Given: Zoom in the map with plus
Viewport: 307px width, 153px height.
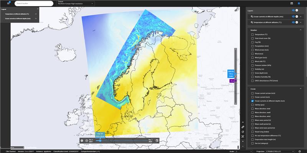Looking at the screenshot, I should pos(243,141).
